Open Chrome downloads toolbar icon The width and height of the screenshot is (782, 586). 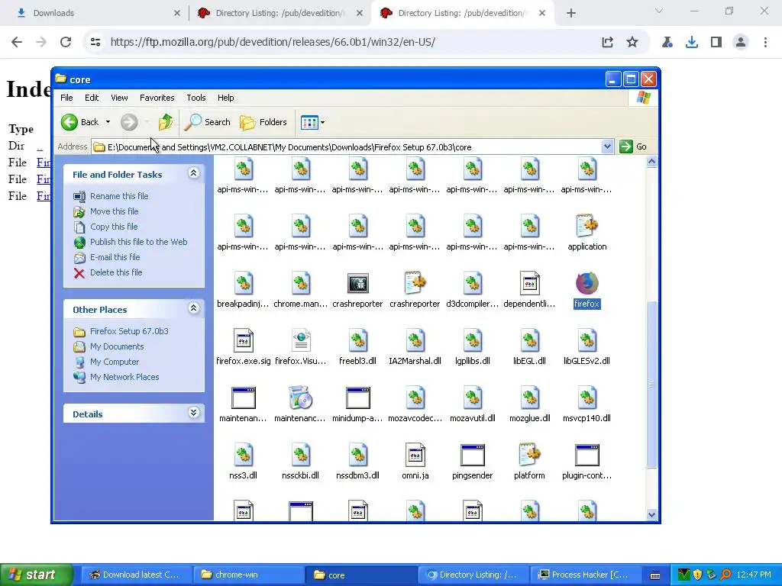click(692, 42)
